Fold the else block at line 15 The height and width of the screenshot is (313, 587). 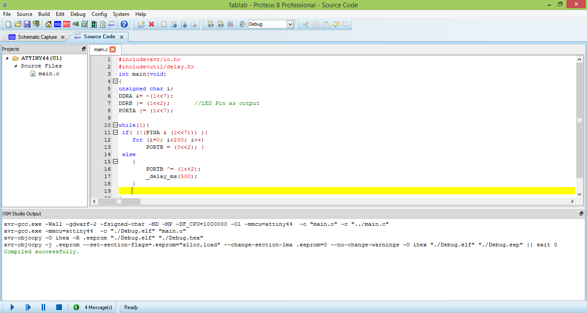tap(115, 162)
